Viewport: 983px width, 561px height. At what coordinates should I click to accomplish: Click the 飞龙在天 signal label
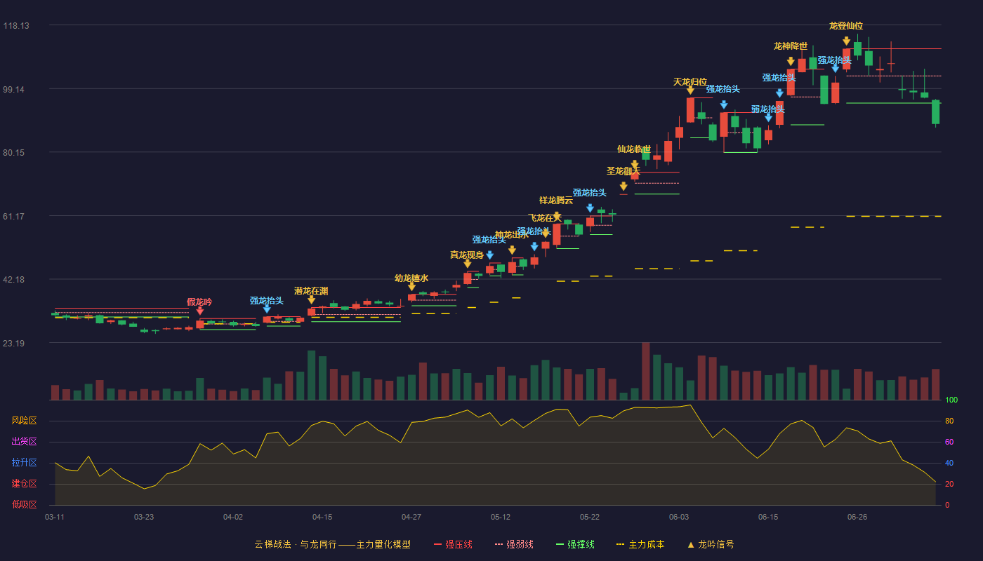pyautogui.click(x=546, y=218)
